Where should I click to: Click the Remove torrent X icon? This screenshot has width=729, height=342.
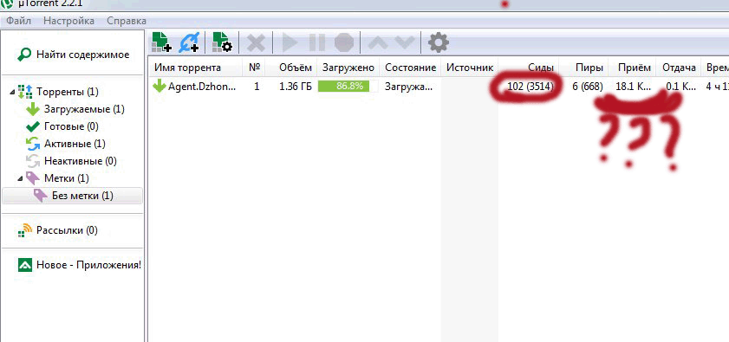(x=256, y=43)
